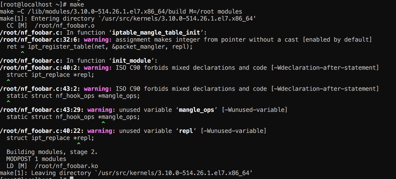Open the '/root/nf_foobar.c:43:29:' file location
Screen dimensions: 396x179
[x=42, y=110]
